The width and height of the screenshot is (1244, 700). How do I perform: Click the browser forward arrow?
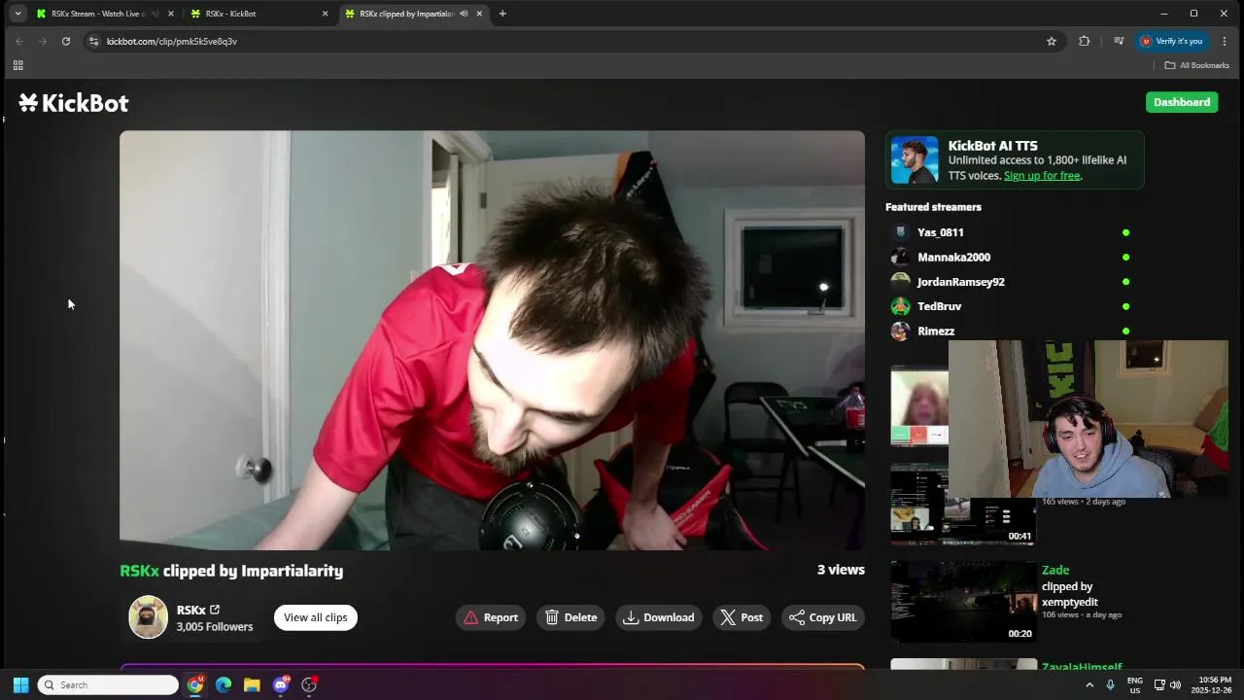[43, 41]
